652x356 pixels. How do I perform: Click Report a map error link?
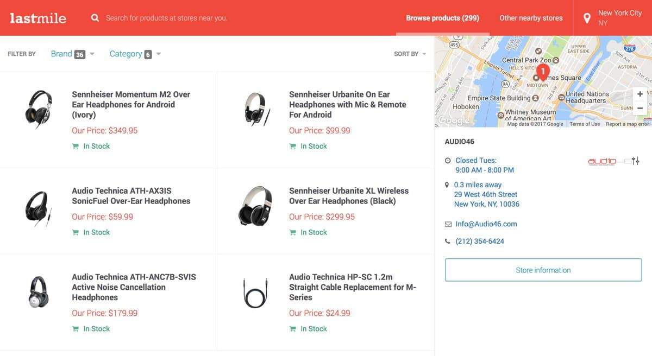click(627, 124)
